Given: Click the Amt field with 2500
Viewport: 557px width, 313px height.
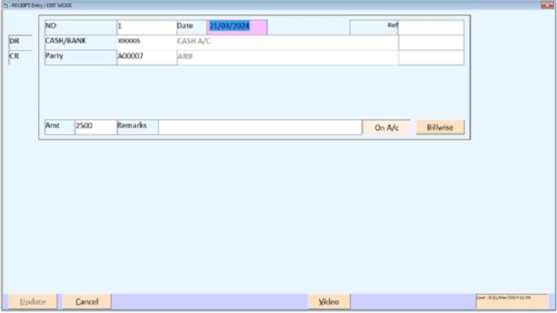Looking at the screenshot, I should (96, 127).
